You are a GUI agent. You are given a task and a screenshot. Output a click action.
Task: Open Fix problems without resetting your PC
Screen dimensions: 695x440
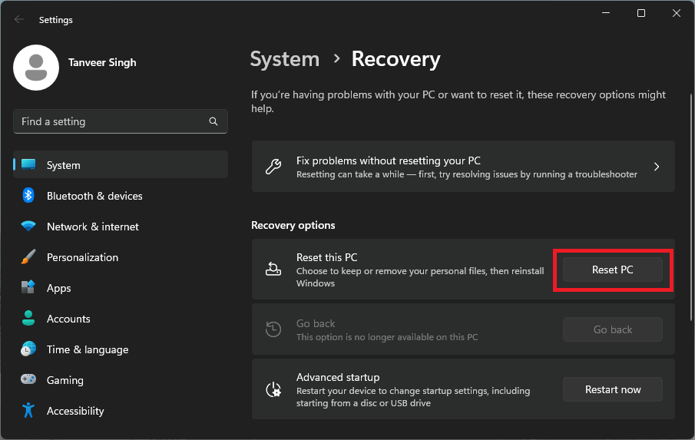click(x=463, y=166)
